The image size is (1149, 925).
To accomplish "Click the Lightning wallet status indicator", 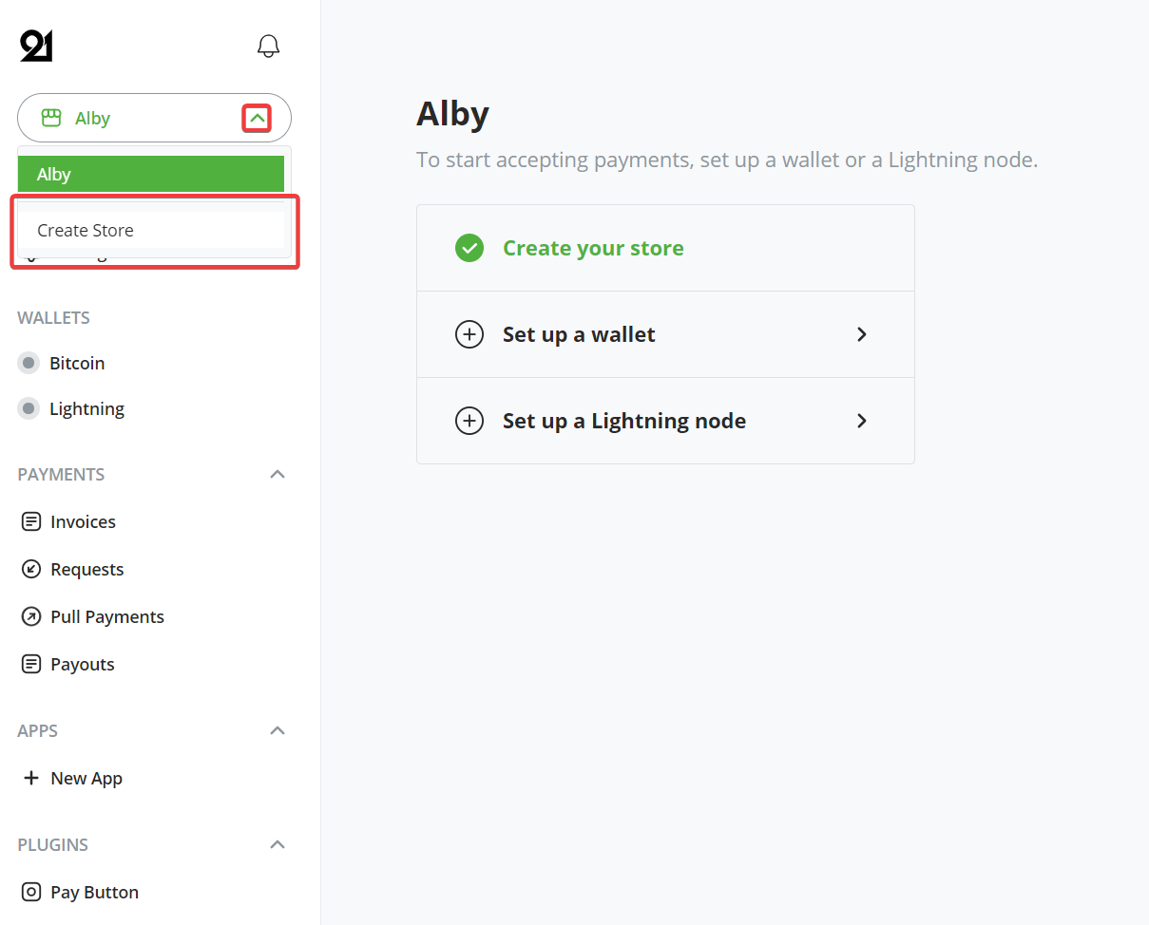I will (x=29, y=408).
